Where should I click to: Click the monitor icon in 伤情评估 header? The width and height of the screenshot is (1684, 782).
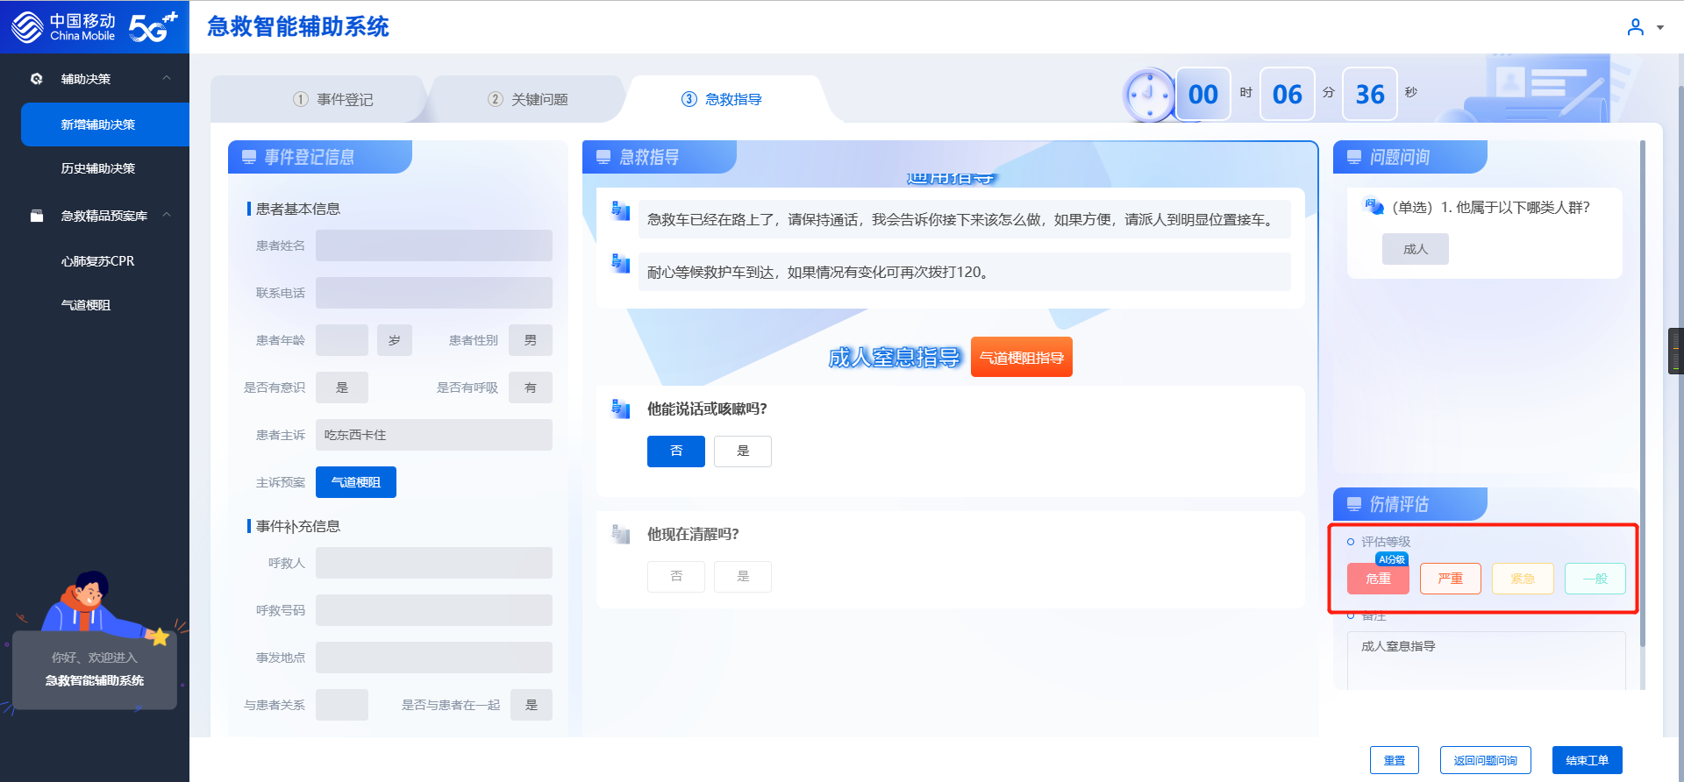(x=1354, y=504)
